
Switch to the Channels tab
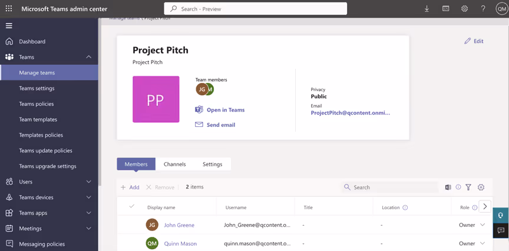(174, 164)
